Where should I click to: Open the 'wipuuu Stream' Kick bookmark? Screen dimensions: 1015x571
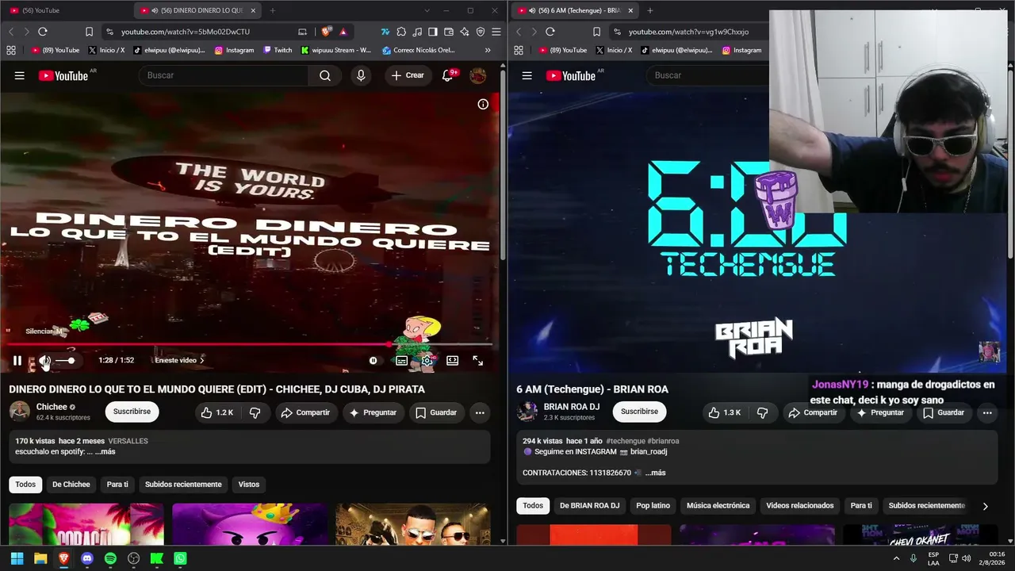click(x=336, y=50)
